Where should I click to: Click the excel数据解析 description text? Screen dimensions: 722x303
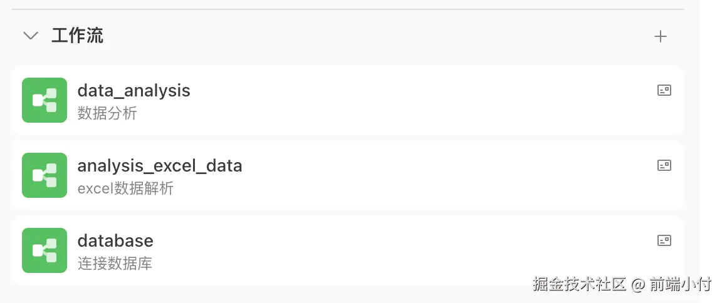tap(125, 188)
